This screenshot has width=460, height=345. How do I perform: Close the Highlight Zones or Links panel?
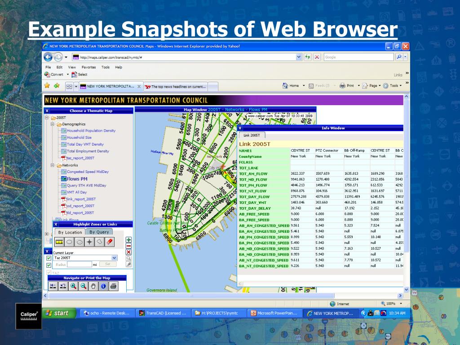(x=56, y=225)
